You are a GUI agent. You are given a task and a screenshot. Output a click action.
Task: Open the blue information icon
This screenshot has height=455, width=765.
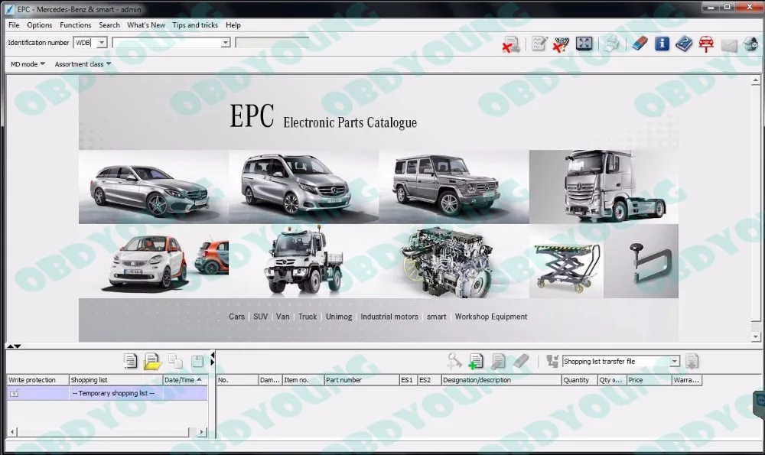pyautogui.click(x=662, y=44)
